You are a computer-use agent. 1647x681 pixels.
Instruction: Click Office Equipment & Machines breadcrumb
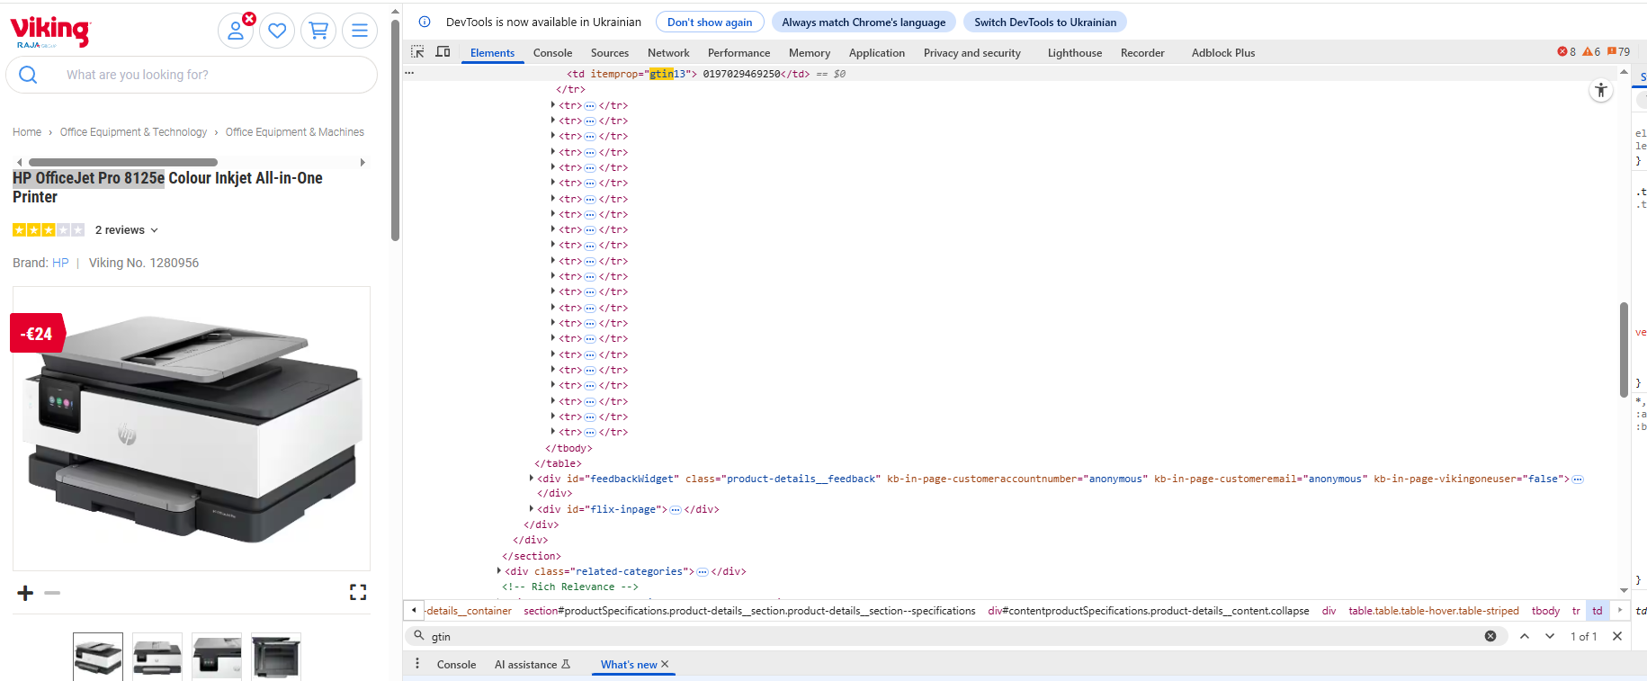pyautogui.click(x=295, y=132)
